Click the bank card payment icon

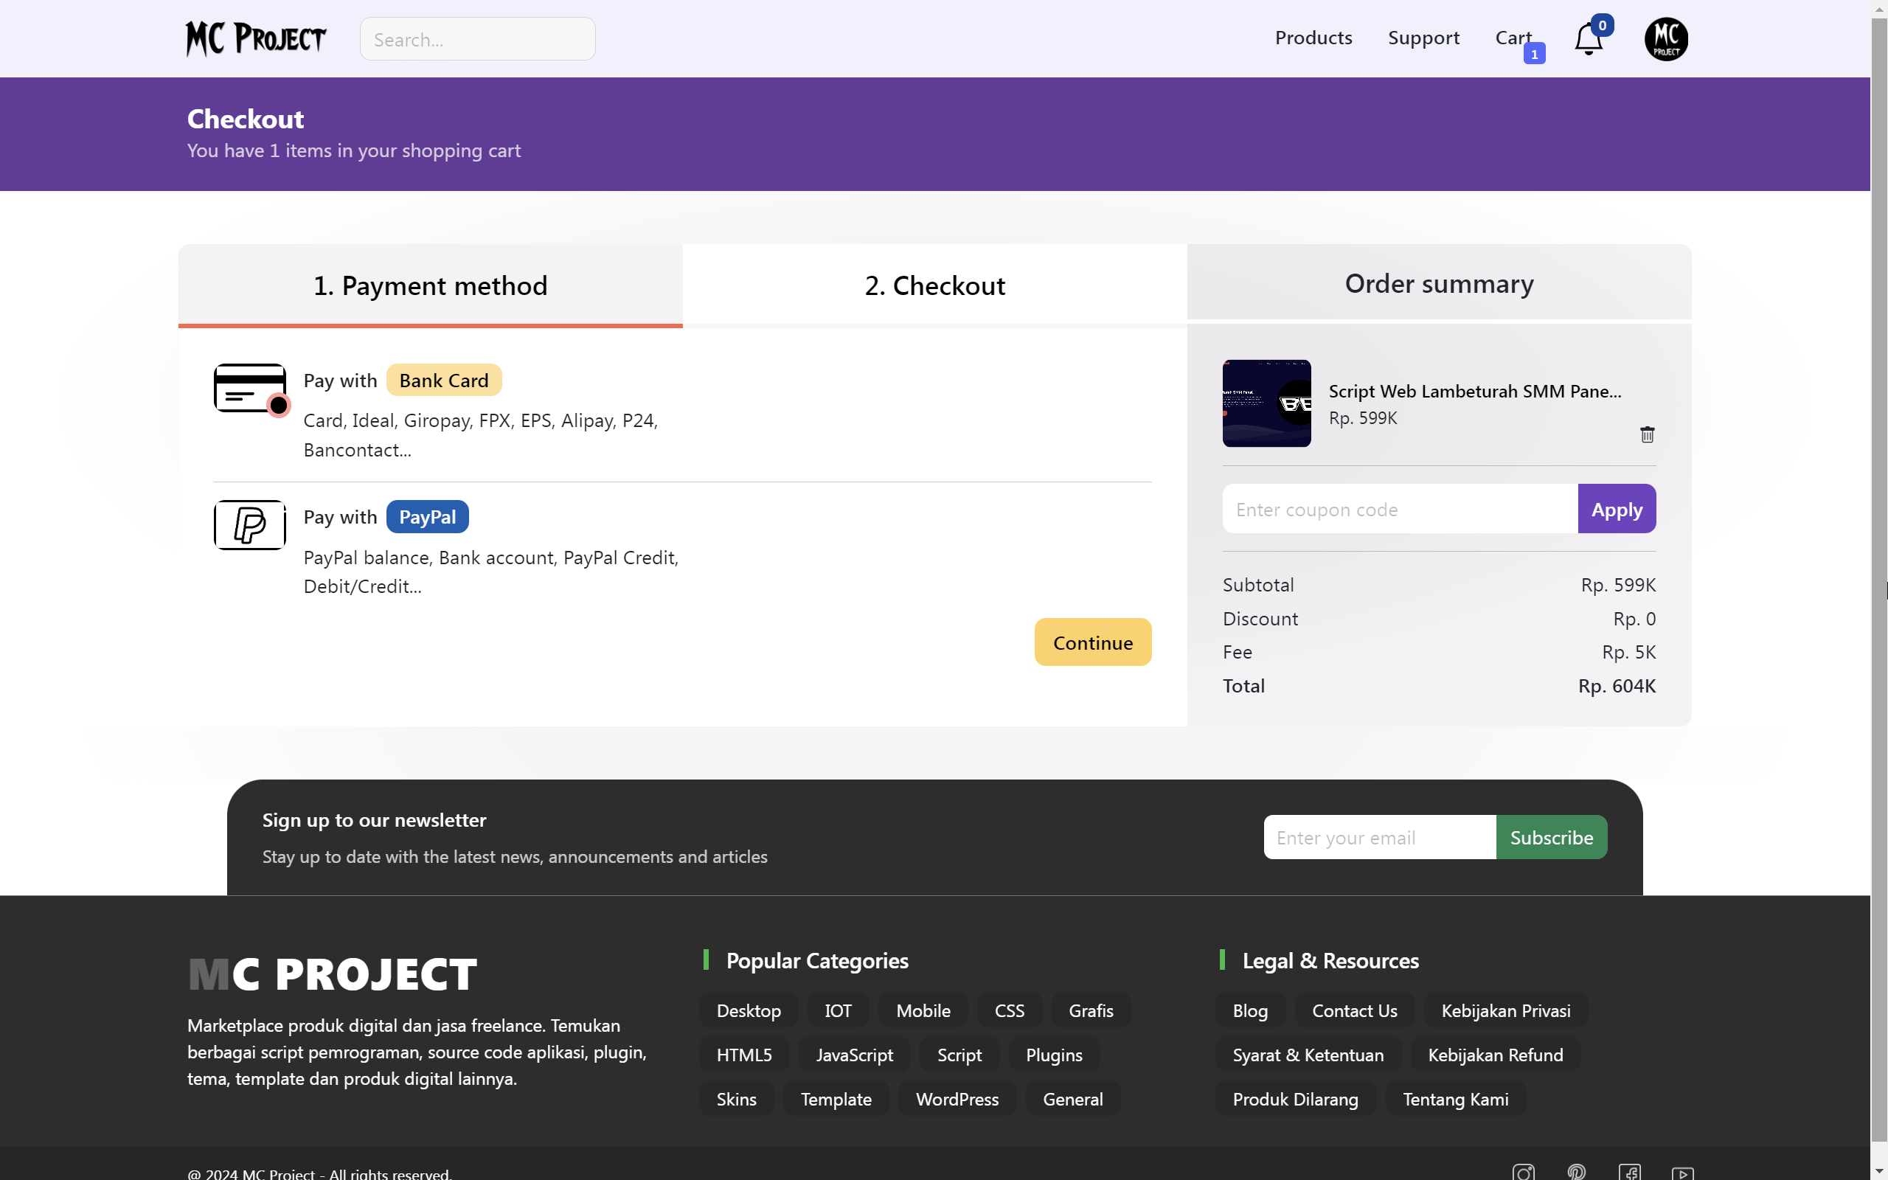tap(249, 389)
